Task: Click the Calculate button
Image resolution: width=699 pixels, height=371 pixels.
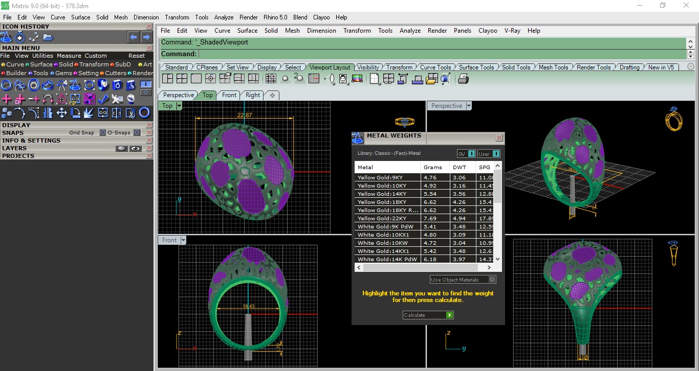Action: click(x=428, y=315)
